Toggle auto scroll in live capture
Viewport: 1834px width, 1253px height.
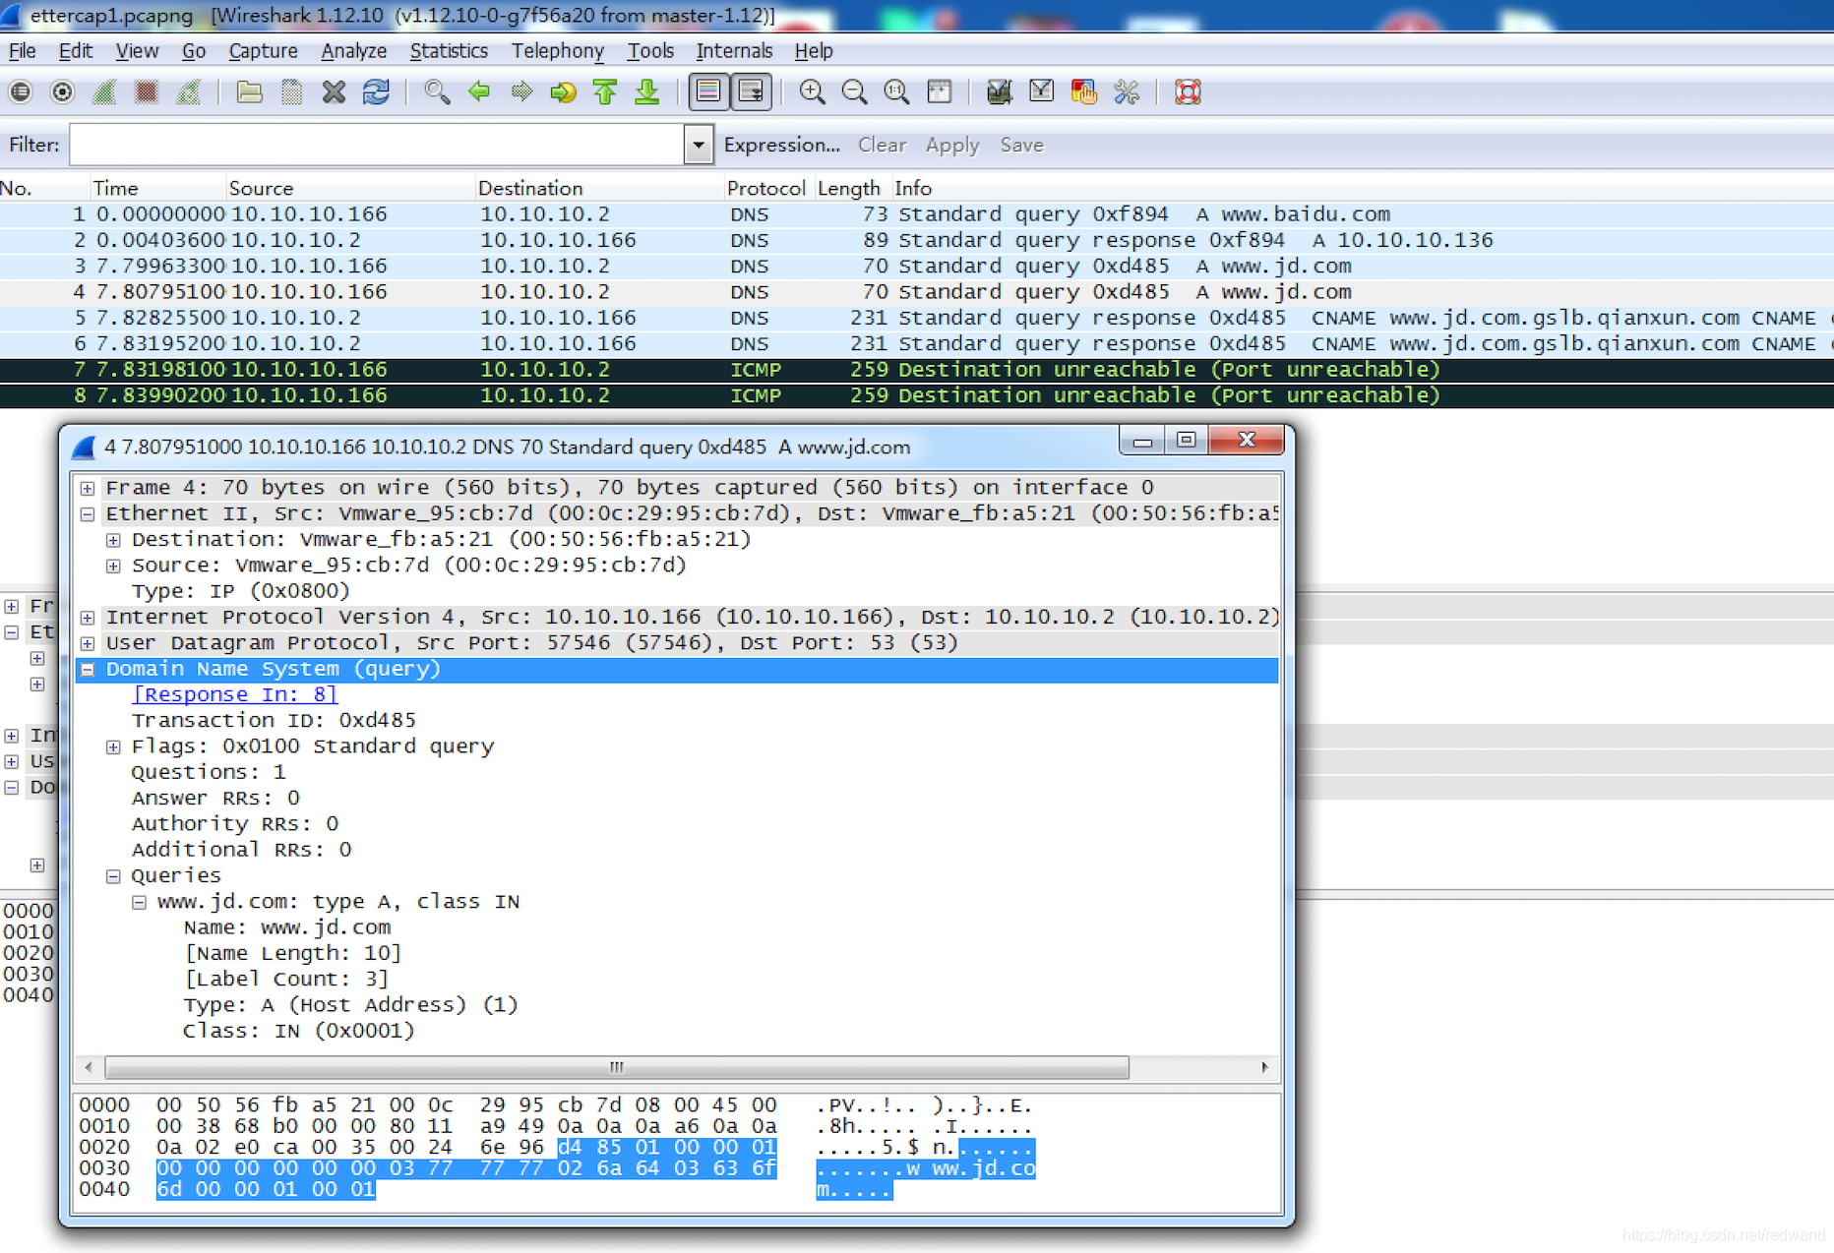751,92
